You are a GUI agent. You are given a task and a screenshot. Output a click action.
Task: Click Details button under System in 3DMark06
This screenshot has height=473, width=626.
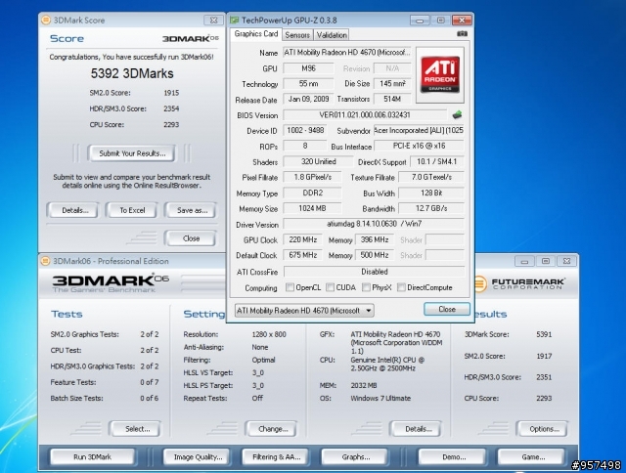point(418,429)
